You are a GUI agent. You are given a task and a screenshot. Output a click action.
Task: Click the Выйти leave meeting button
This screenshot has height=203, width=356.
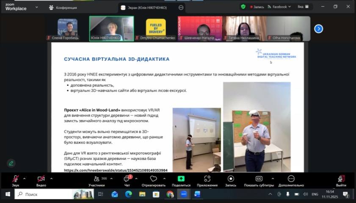pyautogui.click(x=341, y=179)
